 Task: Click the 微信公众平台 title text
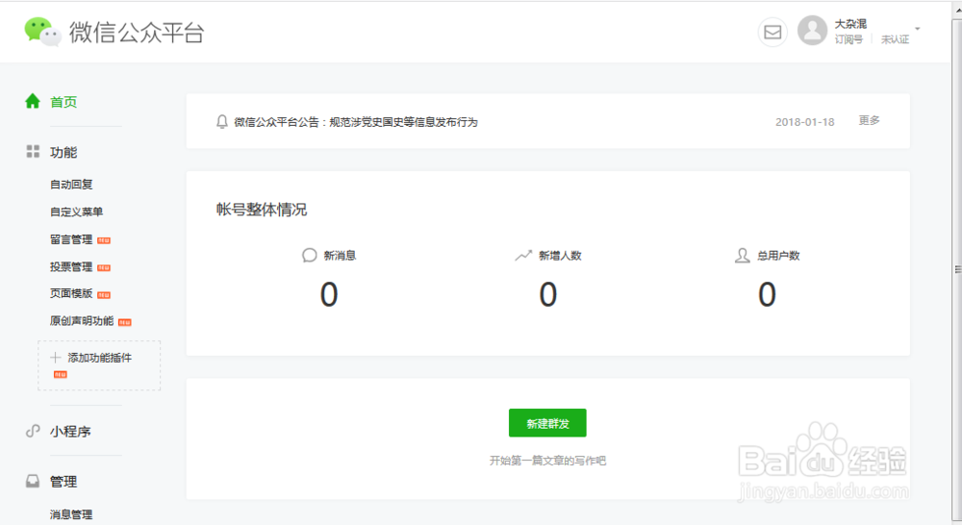[137, 33]
